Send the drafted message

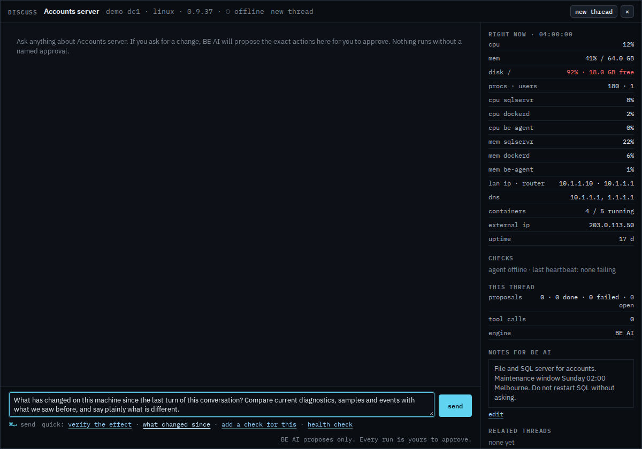[455, 406]
